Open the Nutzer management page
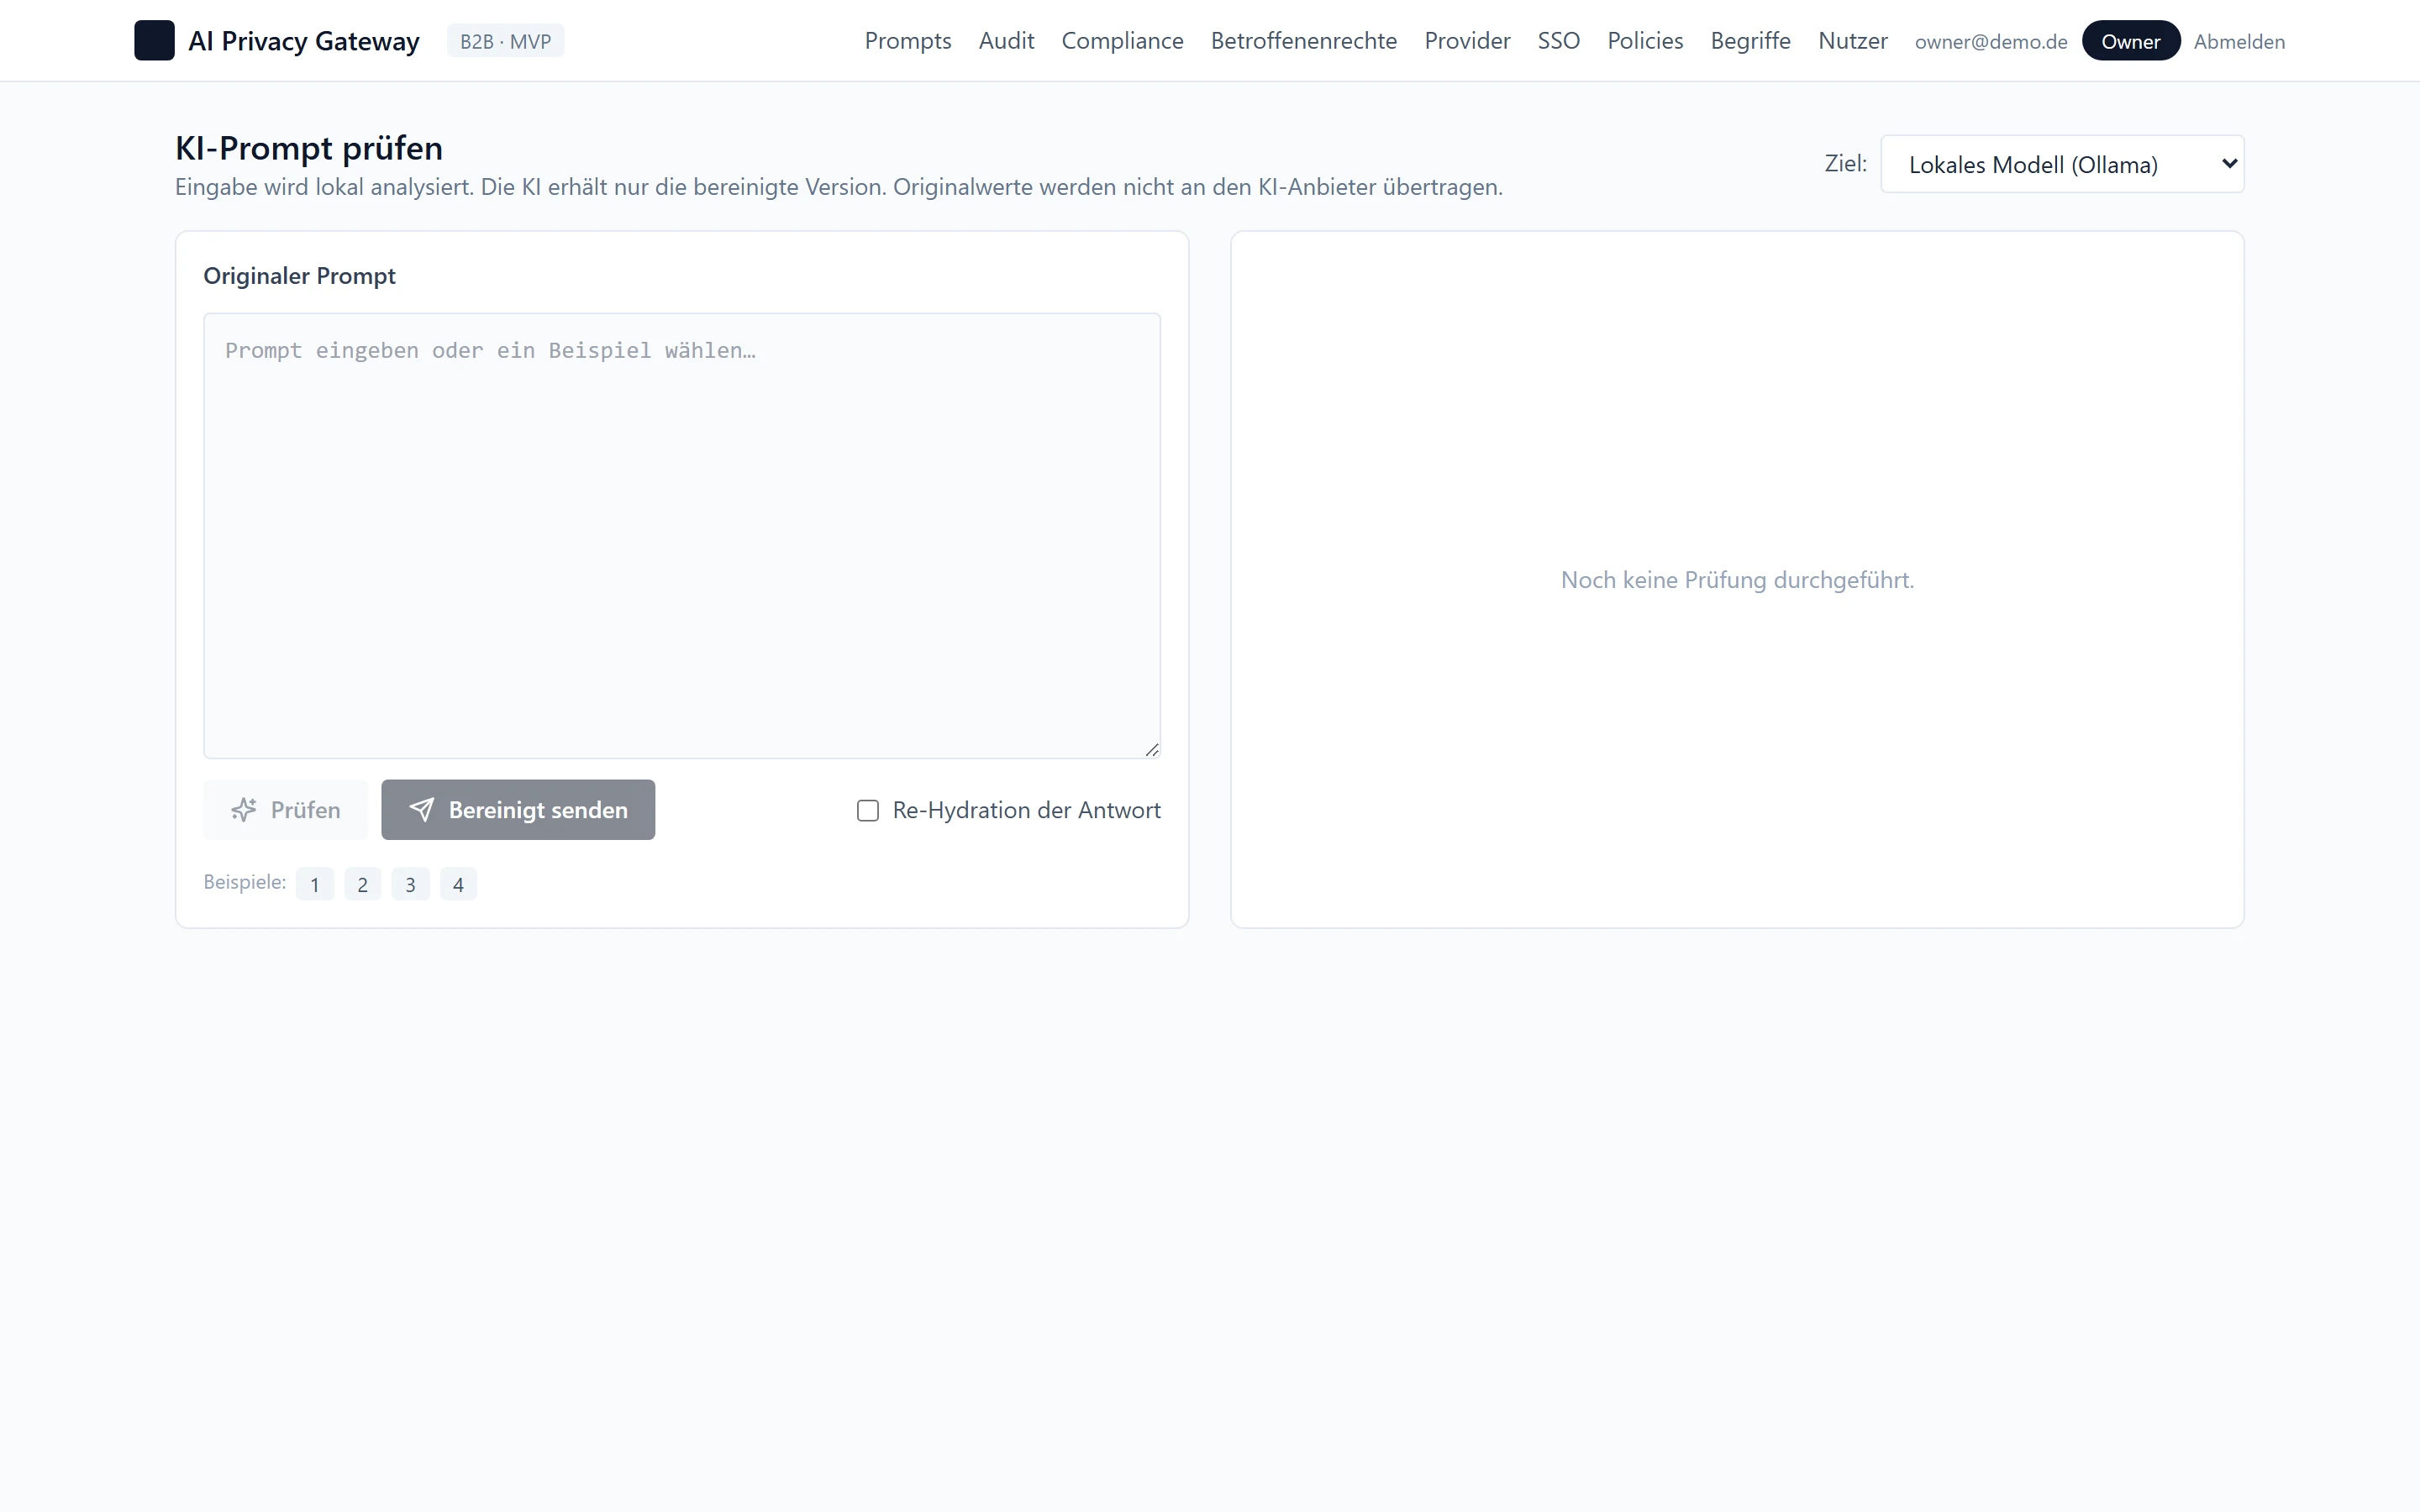Image resolution: width=2420 pixels, height=1512 pixels. [1853, 41]
